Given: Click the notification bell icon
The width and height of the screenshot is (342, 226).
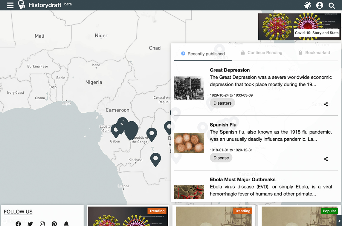Looking at the screenshot, I should pos(66,224).
